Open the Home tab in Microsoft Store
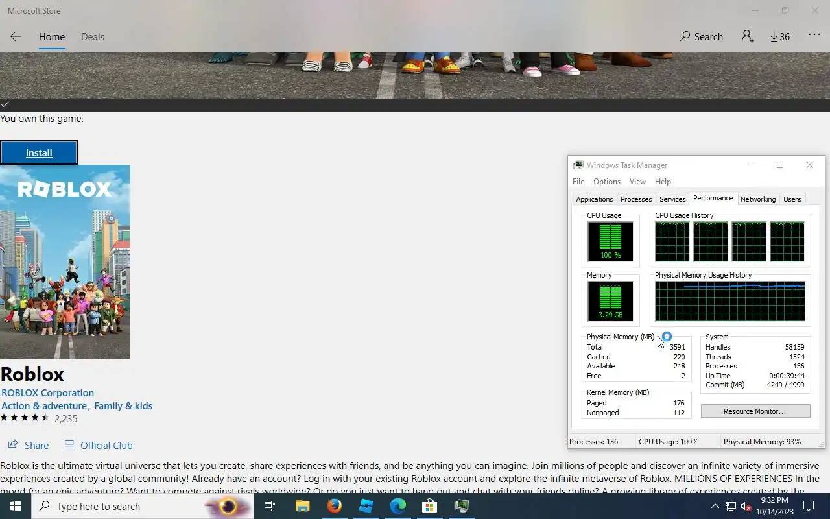 (x=52, y=36)
